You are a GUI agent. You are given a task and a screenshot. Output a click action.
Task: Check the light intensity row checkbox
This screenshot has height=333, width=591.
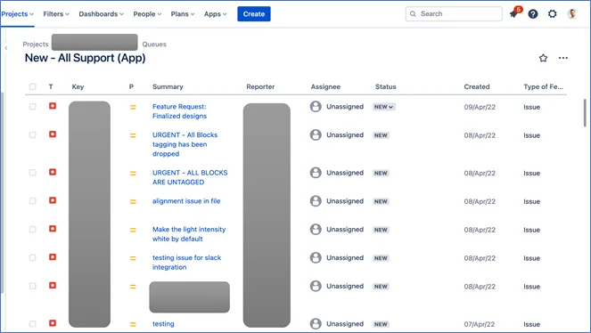point(33,229)
